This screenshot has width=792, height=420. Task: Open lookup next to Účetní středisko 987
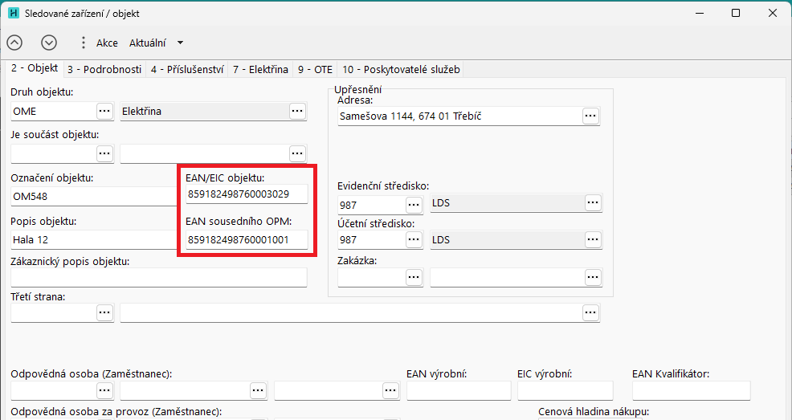pyautogui.click(x=414, y=240)
